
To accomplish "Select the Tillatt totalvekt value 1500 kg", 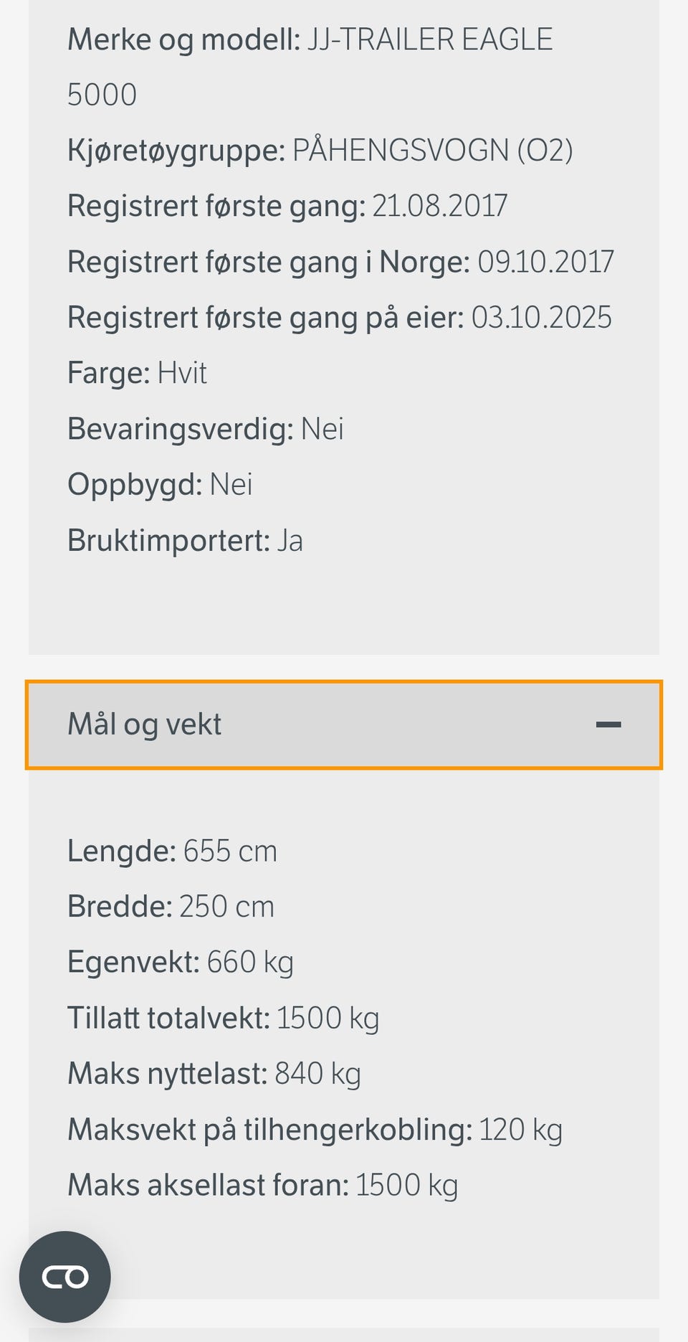I will tap(328, 1017).
